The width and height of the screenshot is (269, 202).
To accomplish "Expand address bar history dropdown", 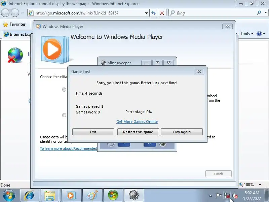I will coord(146,13).
